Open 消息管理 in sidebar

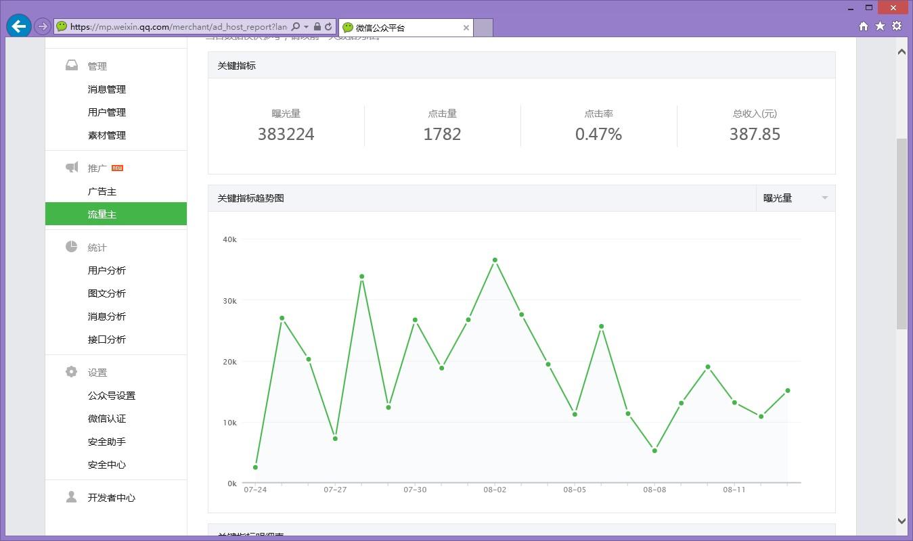pyautogui.click(x=106, y=89)
